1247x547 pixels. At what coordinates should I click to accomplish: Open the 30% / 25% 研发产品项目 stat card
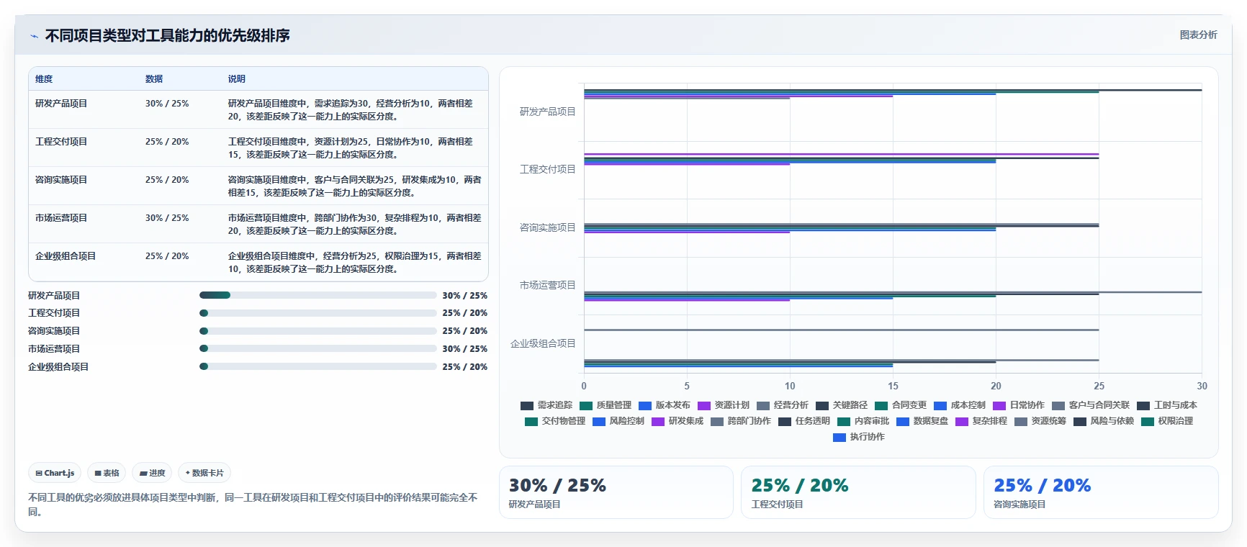click(616, 492)
